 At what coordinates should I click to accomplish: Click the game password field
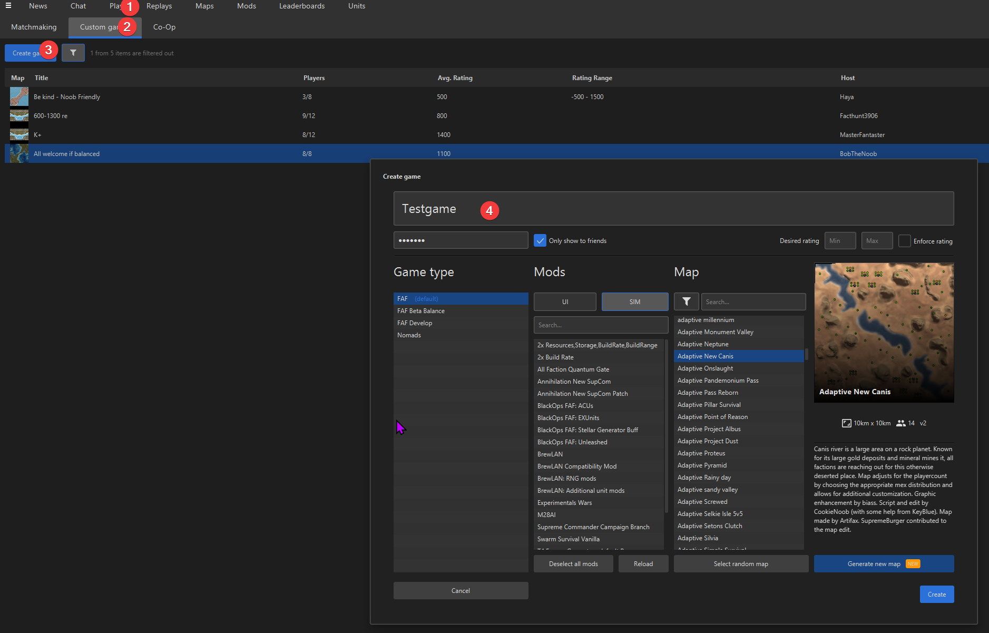[x=461, y=240]
